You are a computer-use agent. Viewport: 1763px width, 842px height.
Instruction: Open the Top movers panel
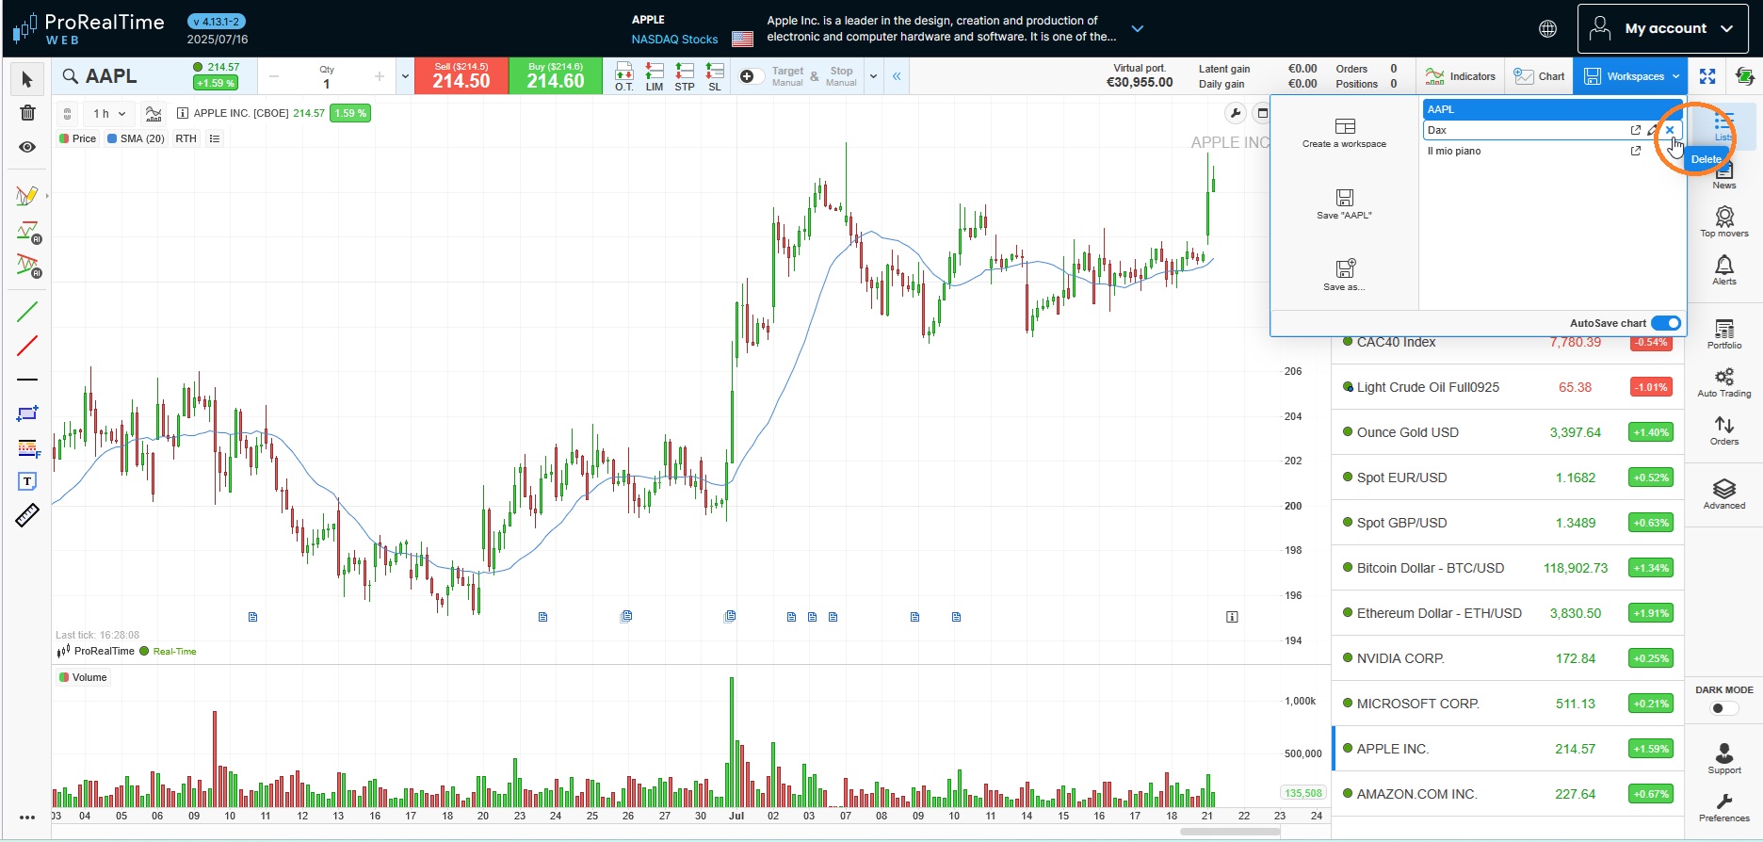pyautogui.click(x=1724, y=222)
